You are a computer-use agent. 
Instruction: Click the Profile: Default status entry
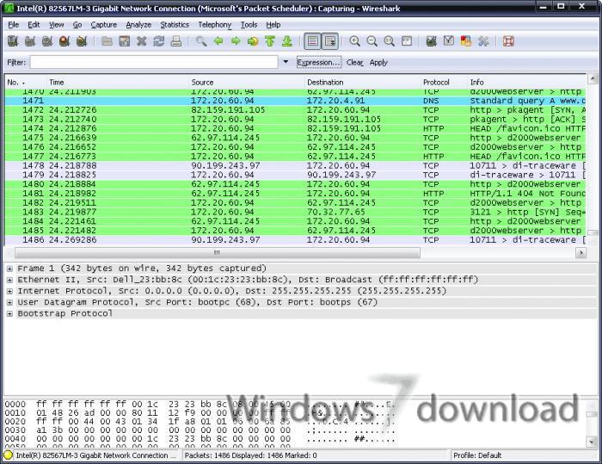point(477,455)
